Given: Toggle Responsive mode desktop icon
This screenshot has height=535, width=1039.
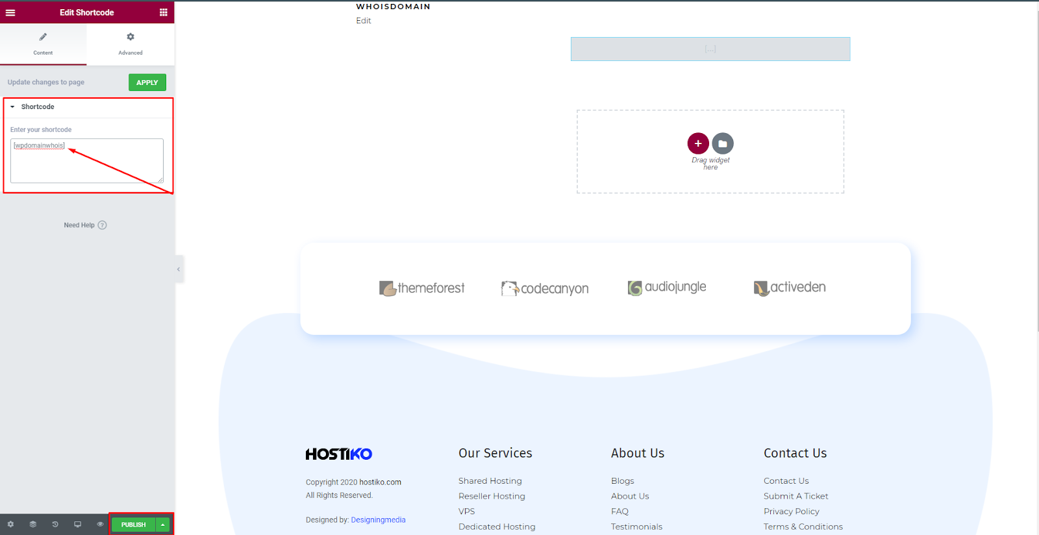Looking at the screenshot, I should click(x=77, y=524).
